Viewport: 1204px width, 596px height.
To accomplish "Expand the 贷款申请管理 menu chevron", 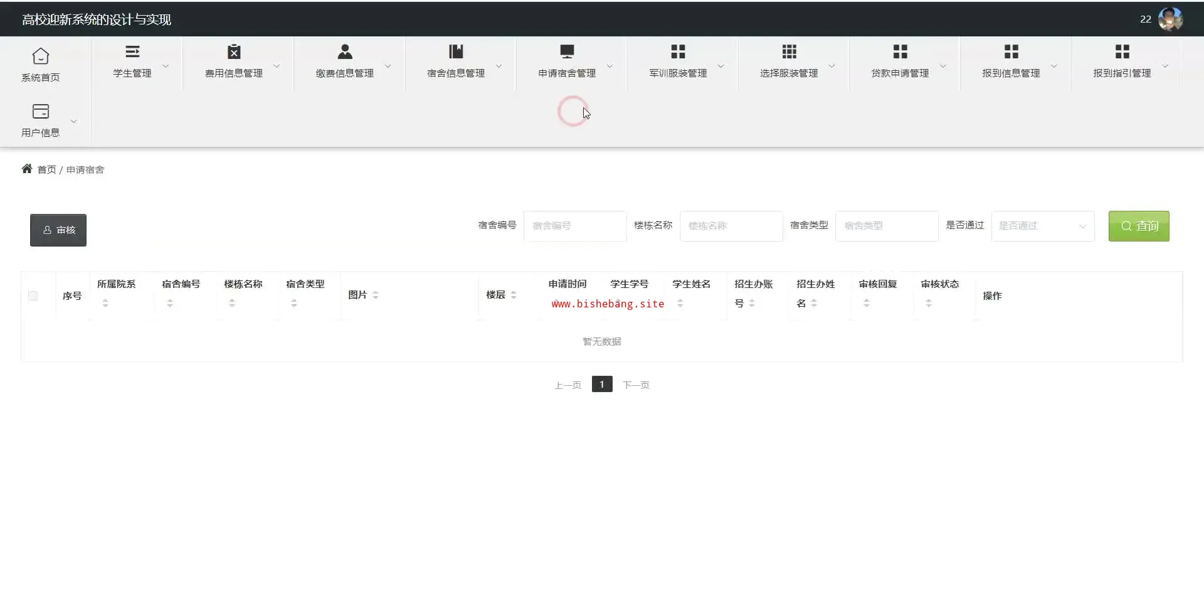I will point(943,66).
